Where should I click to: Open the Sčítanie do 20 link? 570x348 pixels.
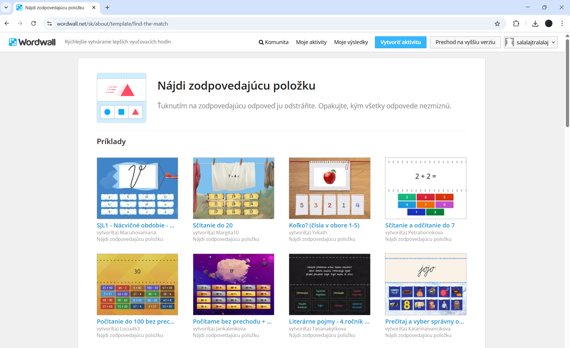213,225
